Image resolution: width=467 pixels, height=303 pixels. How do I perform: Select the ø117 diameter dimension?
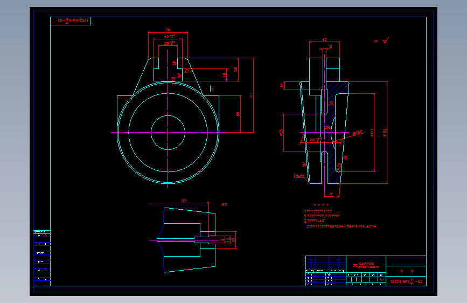click(x=372, y=133)
